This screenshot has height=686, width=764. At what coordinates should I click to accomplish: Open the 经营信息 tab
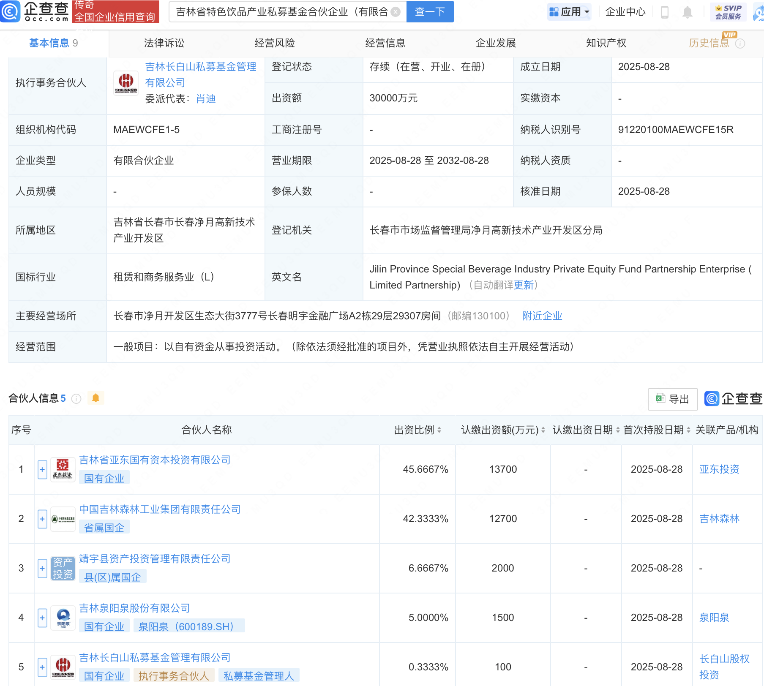385,43
